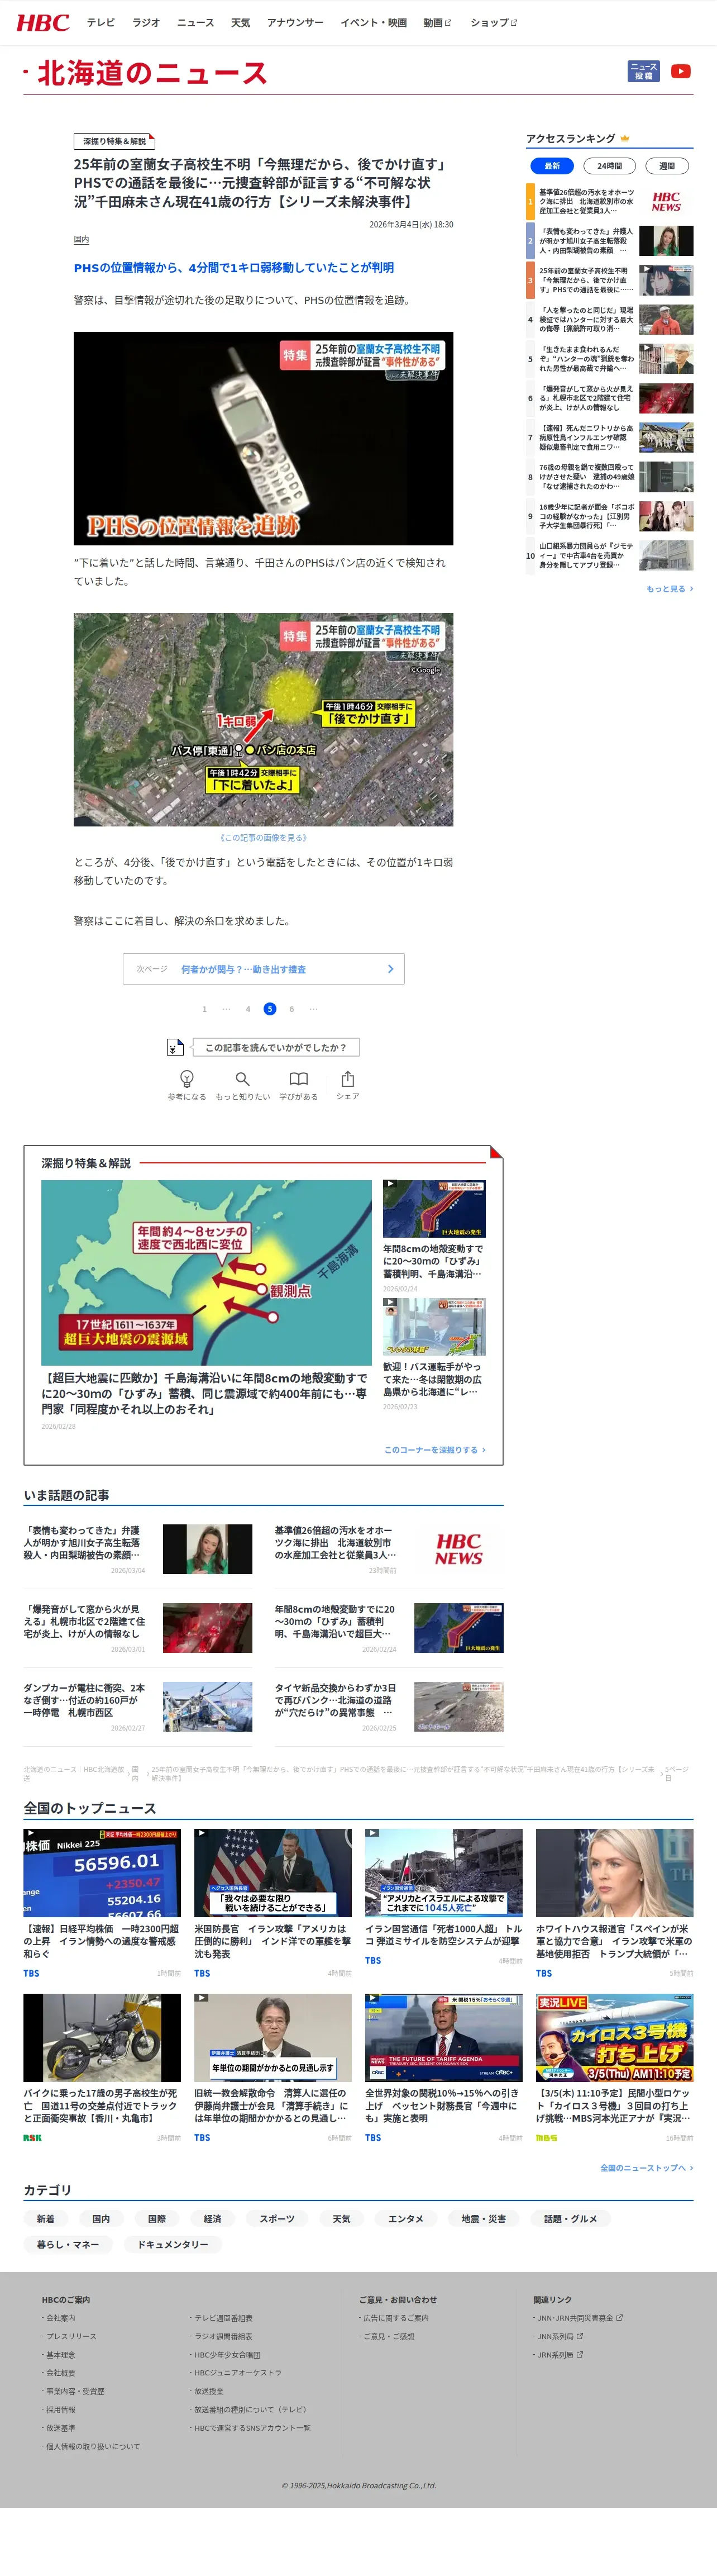Click the aerial map article image

263,719
